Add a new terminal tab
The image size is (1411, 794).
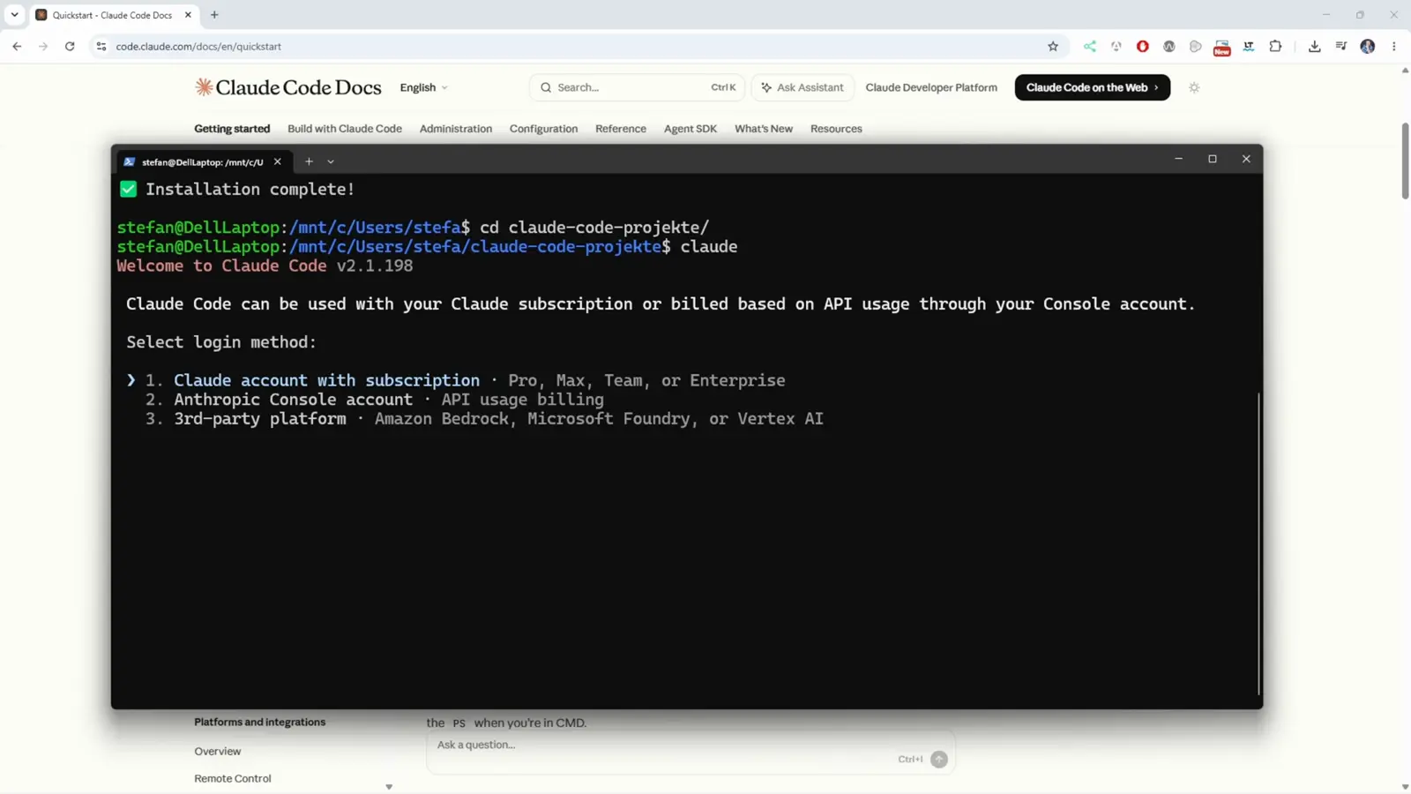tap(309, 161)
